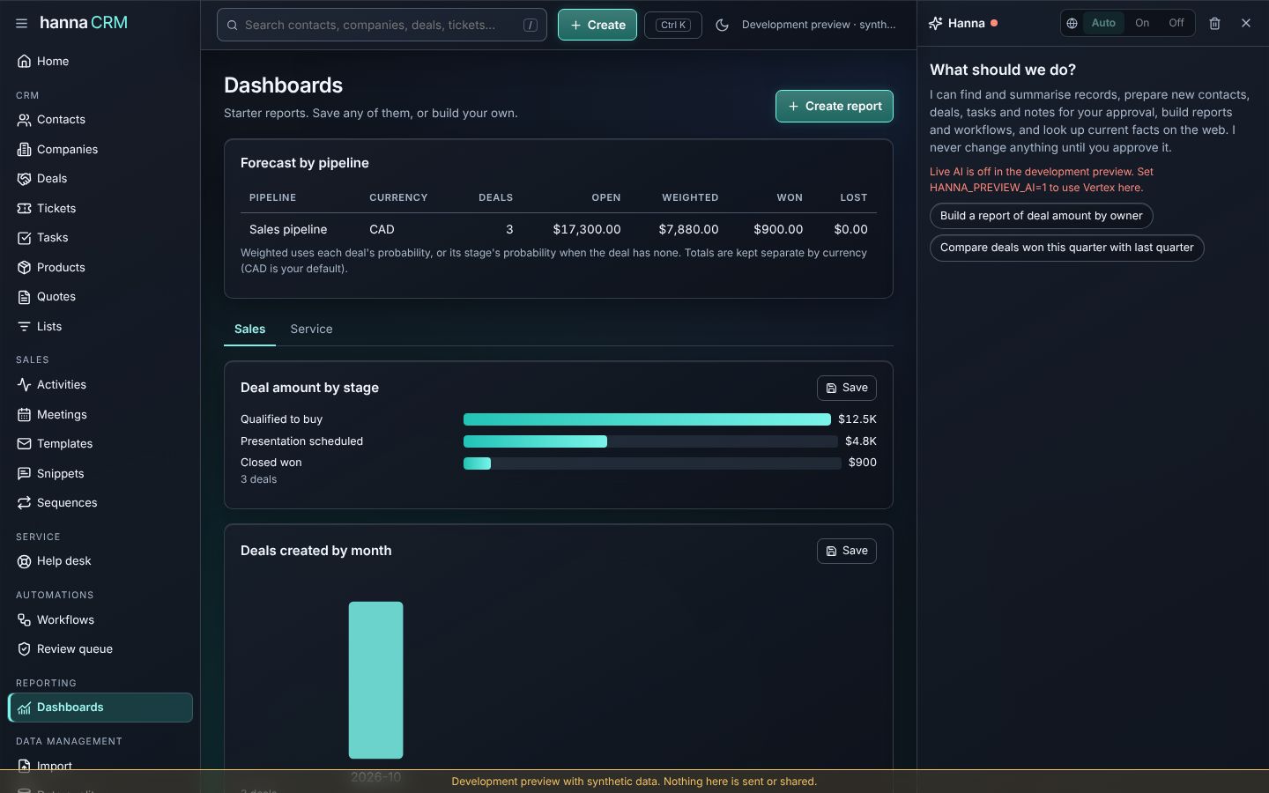Open Review queue page
Image resolution: width=1269 pixels, height=793 pixels.
tap(100, 649)
